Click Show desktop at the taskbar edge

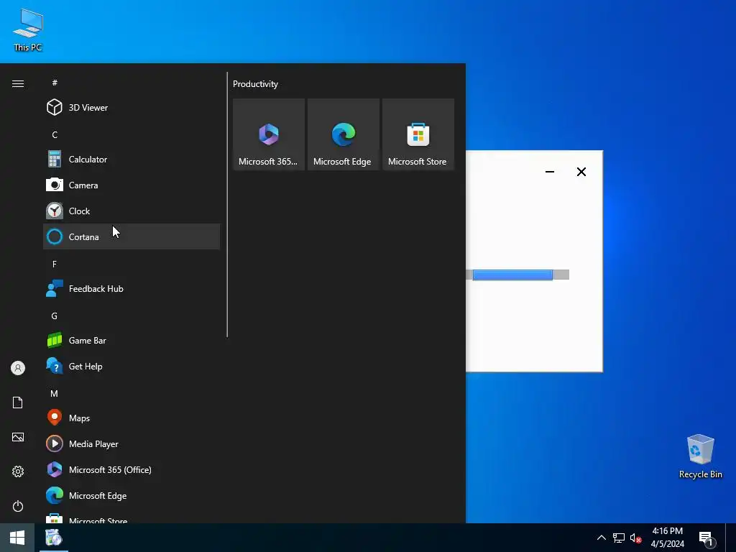tap(731, 538)
